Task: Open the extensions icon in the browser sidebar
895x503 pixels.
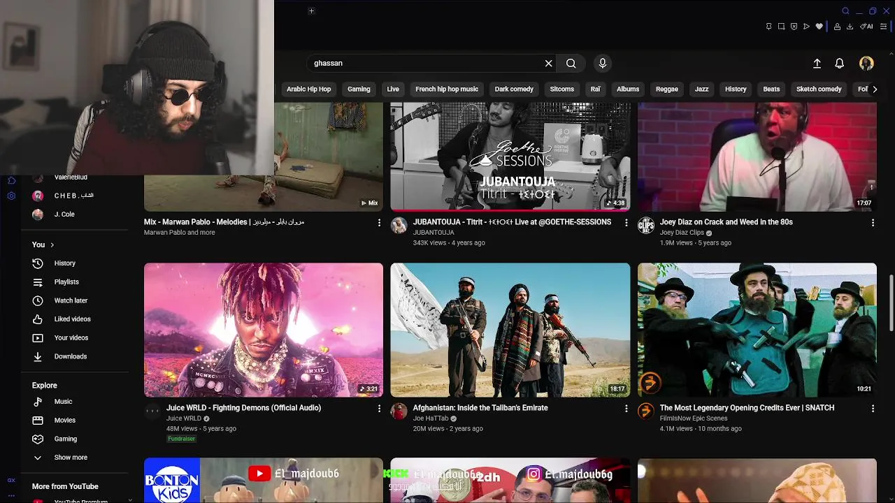Action: pos(11,180)
